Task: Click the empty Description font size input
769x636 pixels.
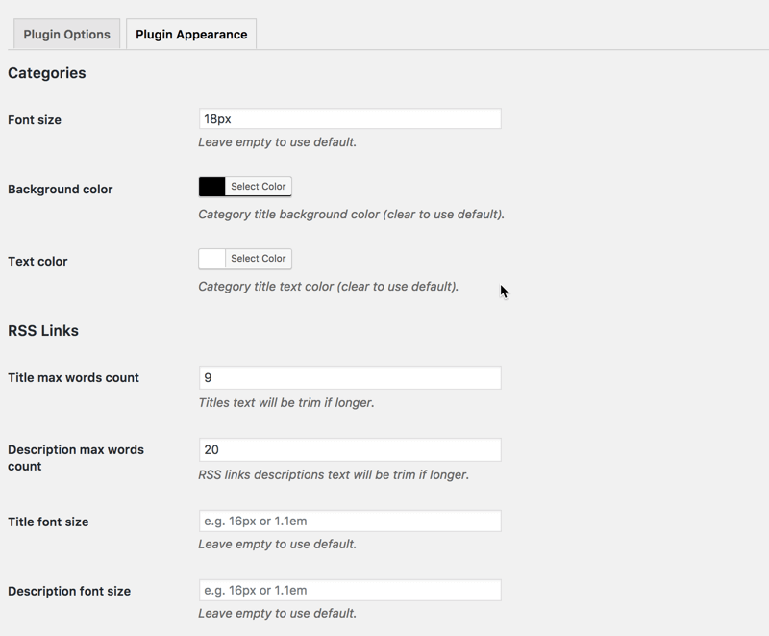Action: pyautogui.click(x=349, y=590)
